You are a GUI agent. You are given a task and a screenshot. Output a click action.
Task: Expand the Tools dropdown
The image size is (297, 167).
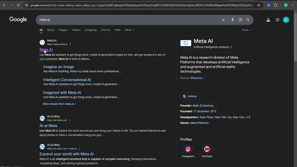246,30
